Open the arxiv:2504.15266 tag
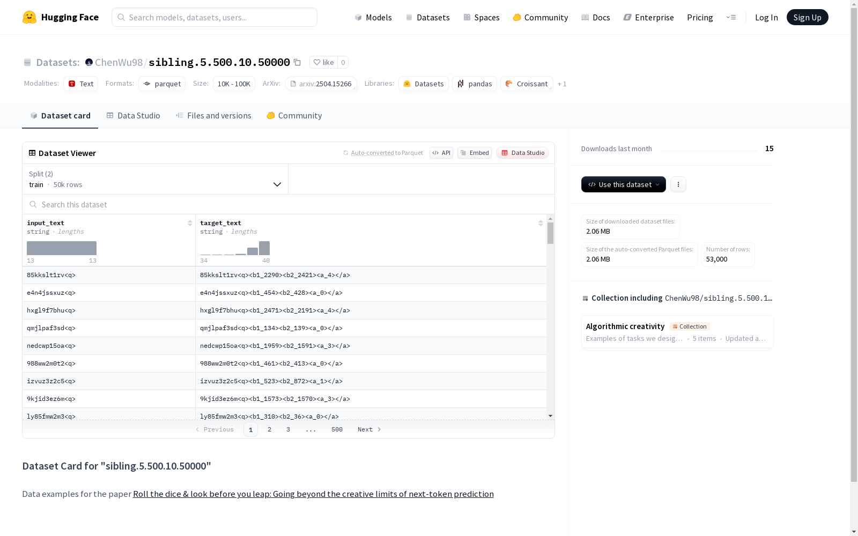 [x=321, y=84]
